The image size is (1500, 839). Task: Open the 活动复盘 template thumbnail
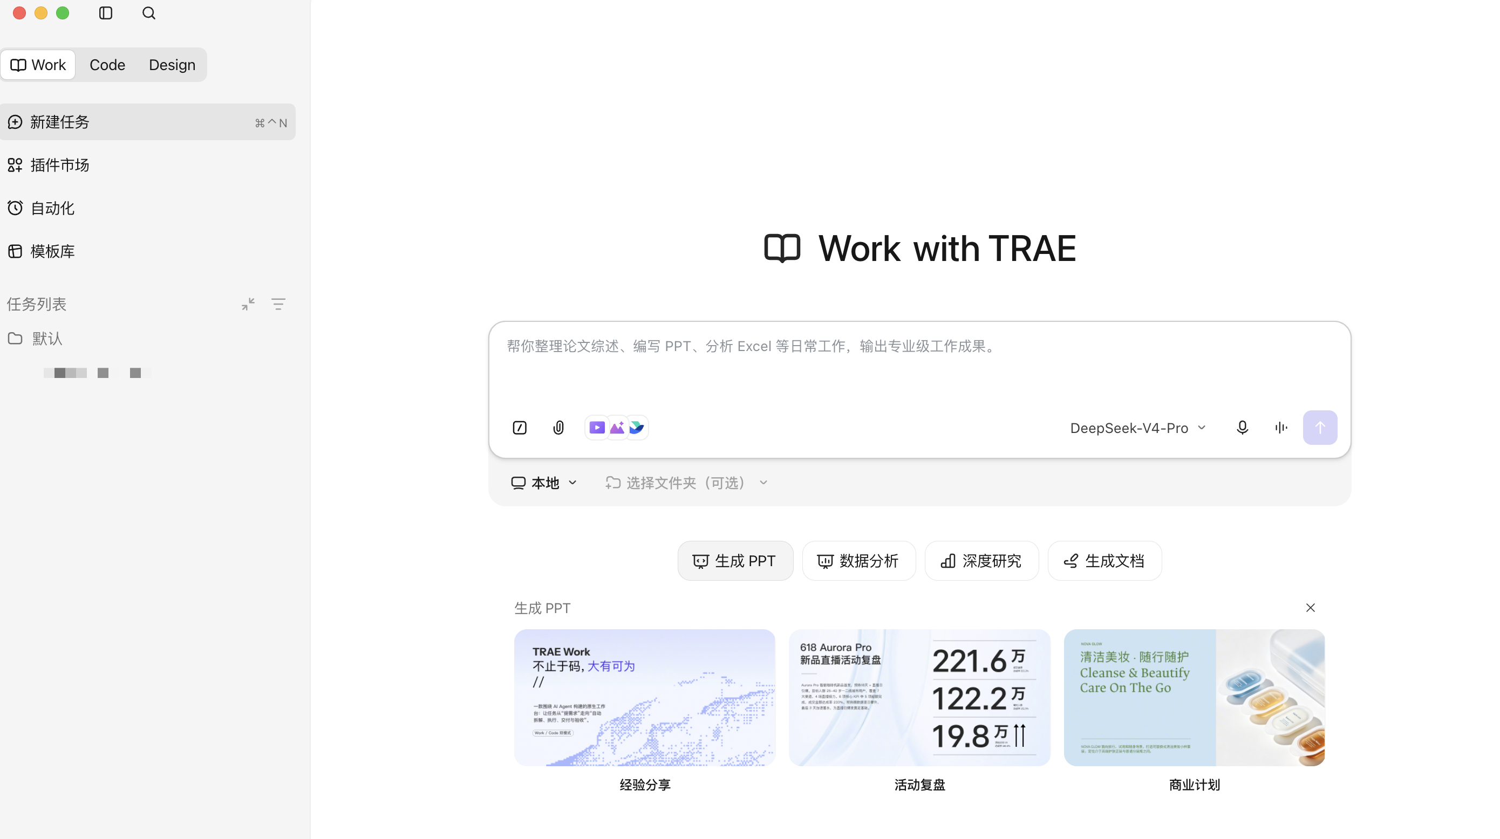(x=919, y=697)
